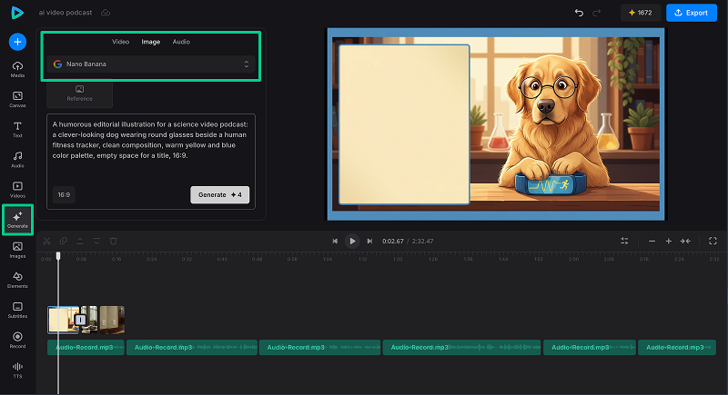Select the Text tool in the sidebar
Viewport: 728px width, 395px height.
click(x=17, y=130)
